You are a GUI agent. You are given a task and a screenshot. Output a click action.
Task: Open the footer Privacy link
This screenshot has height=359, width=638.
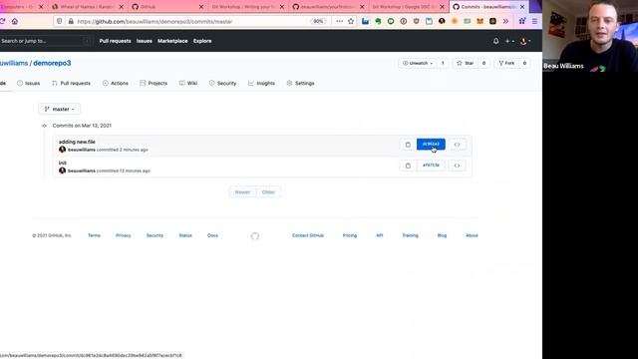tap(124, 235)
